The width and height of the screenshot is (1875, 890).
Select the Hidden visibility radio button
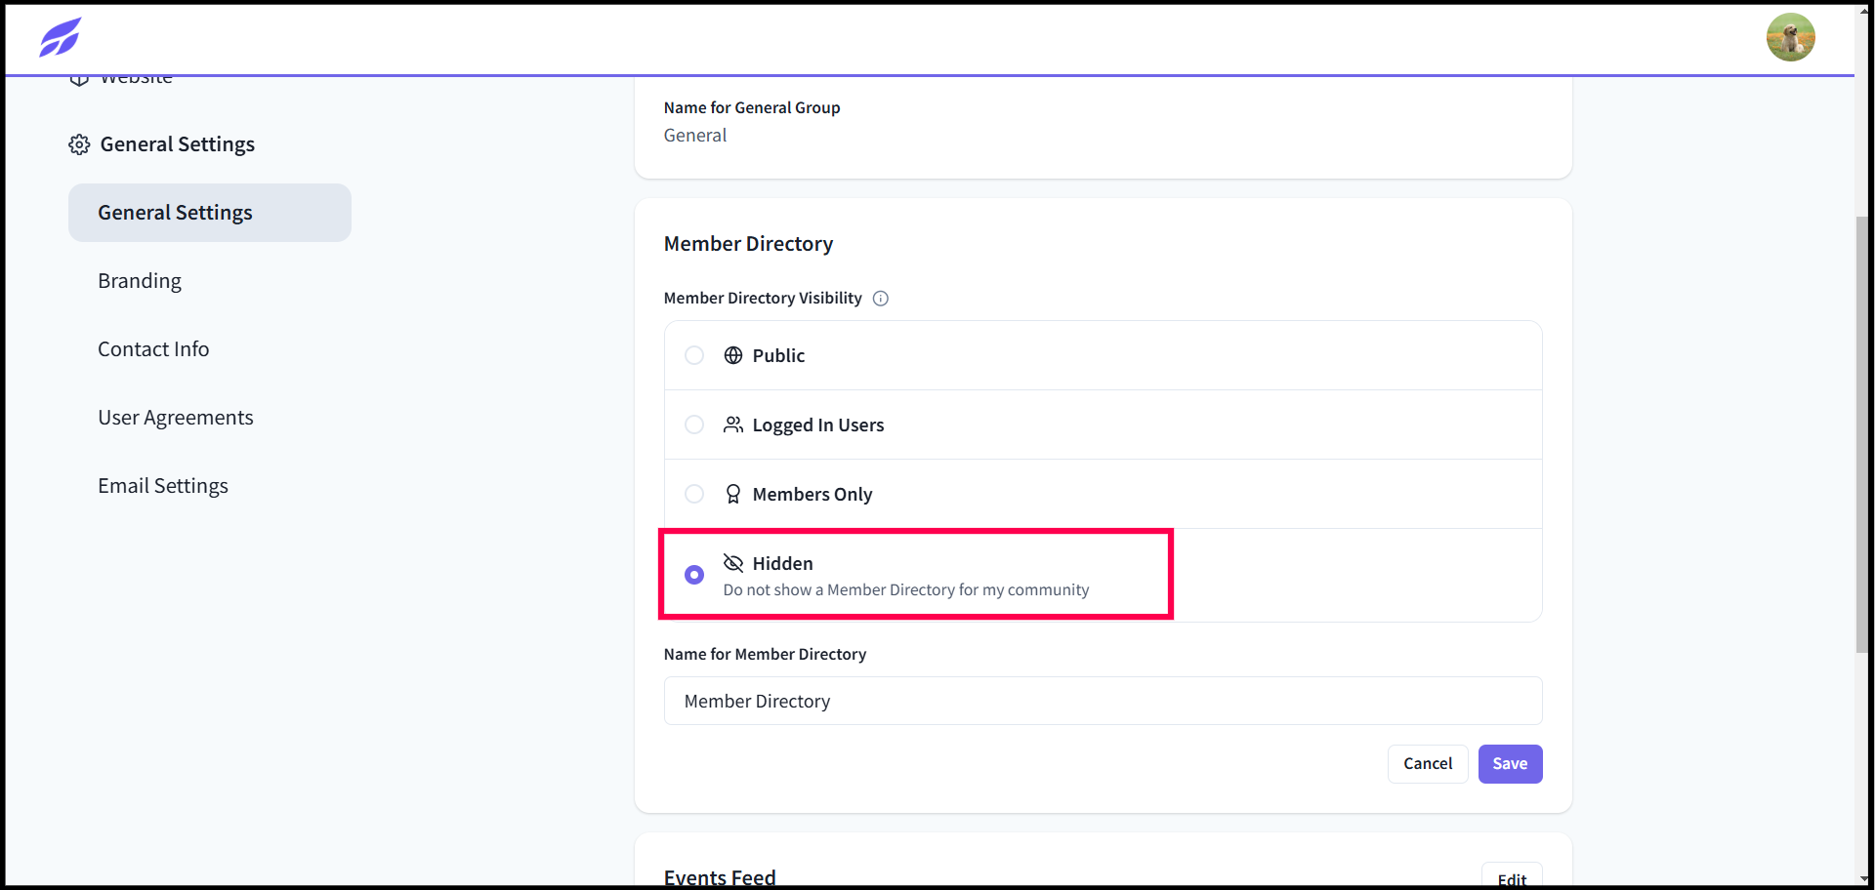coord(694,575)
